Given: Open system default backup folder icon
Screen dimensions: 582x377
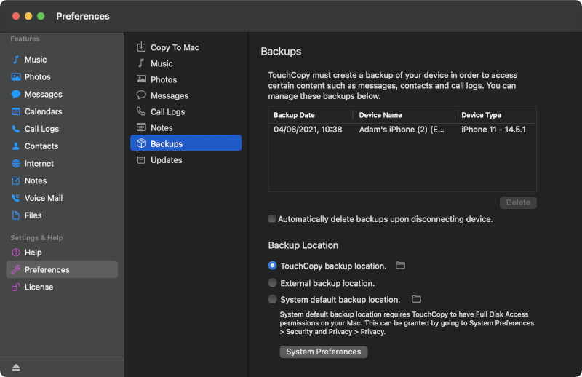Looking at the screenshot, I should 416,299.
